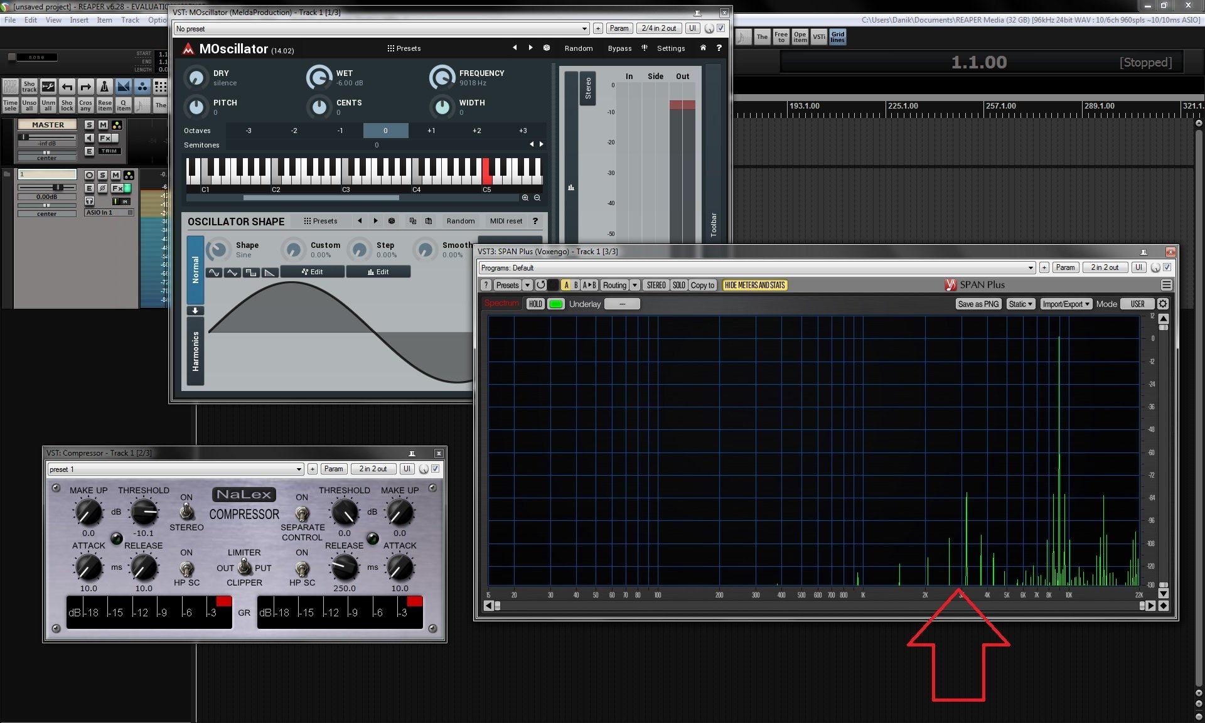Toggle the green spectrum enable button in SPAN

click(556, 304)
